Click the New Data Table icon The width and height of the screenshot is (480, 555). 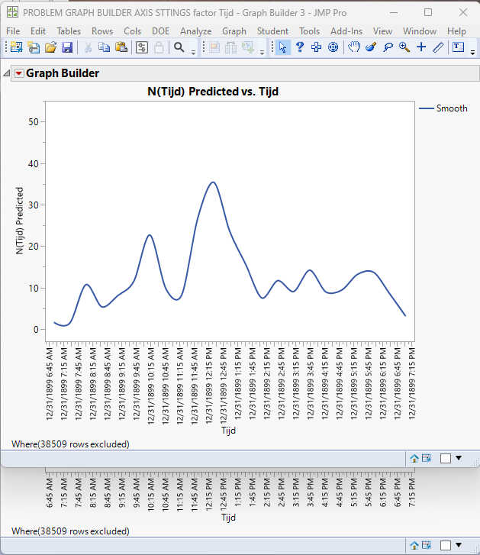click(x=16, y=47)
